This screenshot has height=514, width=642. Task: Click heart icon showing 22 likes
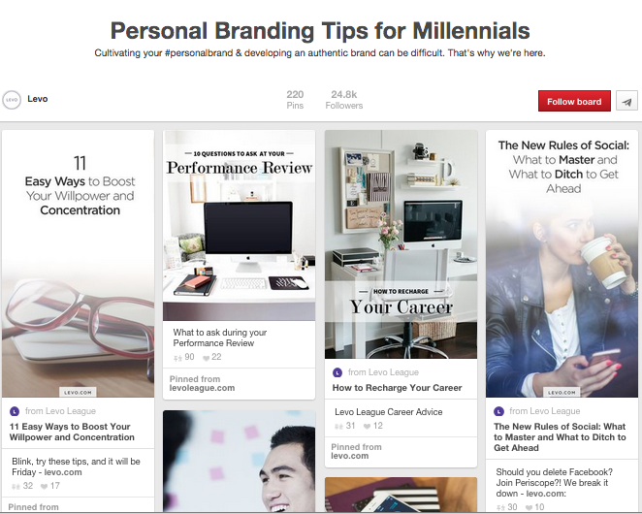tap(206, 358)
